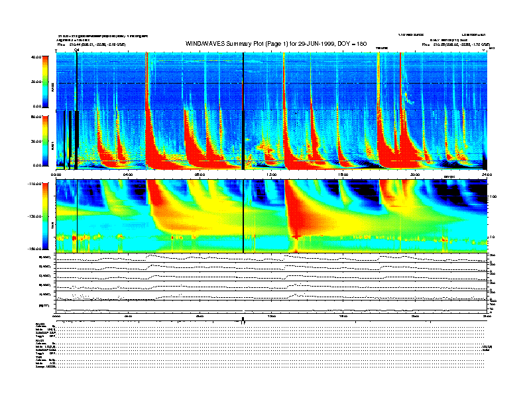Click the black data-gap marker below lower time axis
Image resolution: width=525 pixels, height=406 pixels.
(x=243, y=320)
